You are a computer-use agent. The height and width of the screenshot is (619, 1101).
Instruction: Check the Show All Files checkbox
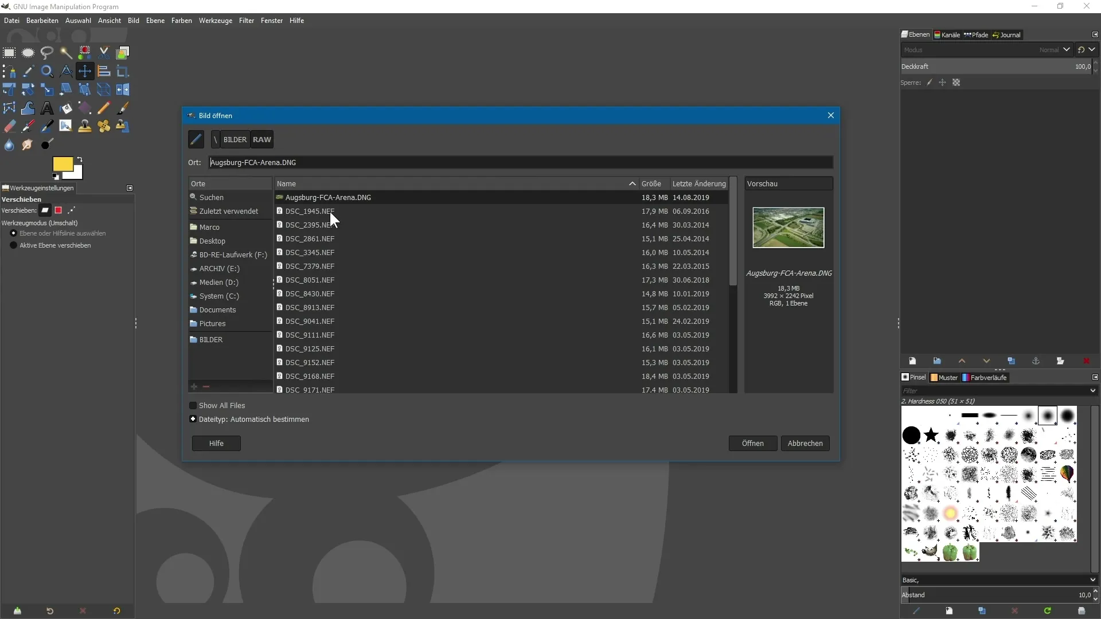pyautogui.click(x=193, y=405)
